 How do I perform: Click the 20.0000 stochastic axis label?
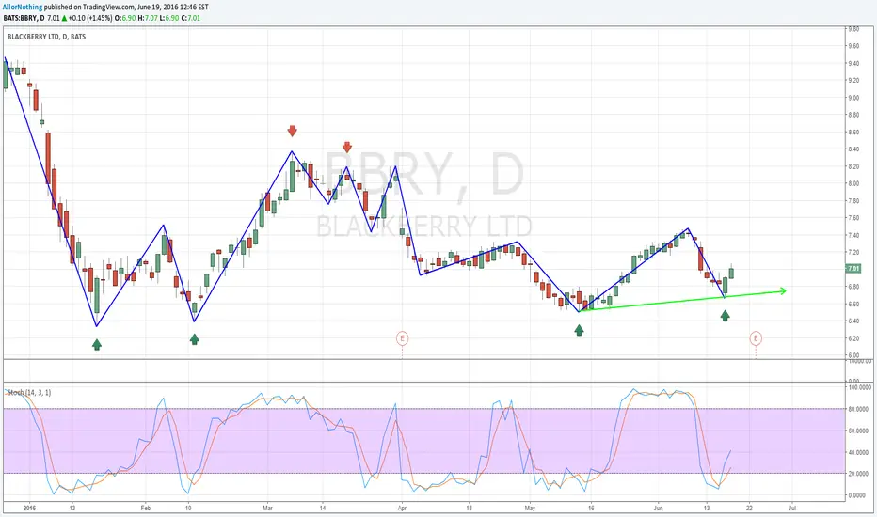pyautogui.click(x=860, y=474)
